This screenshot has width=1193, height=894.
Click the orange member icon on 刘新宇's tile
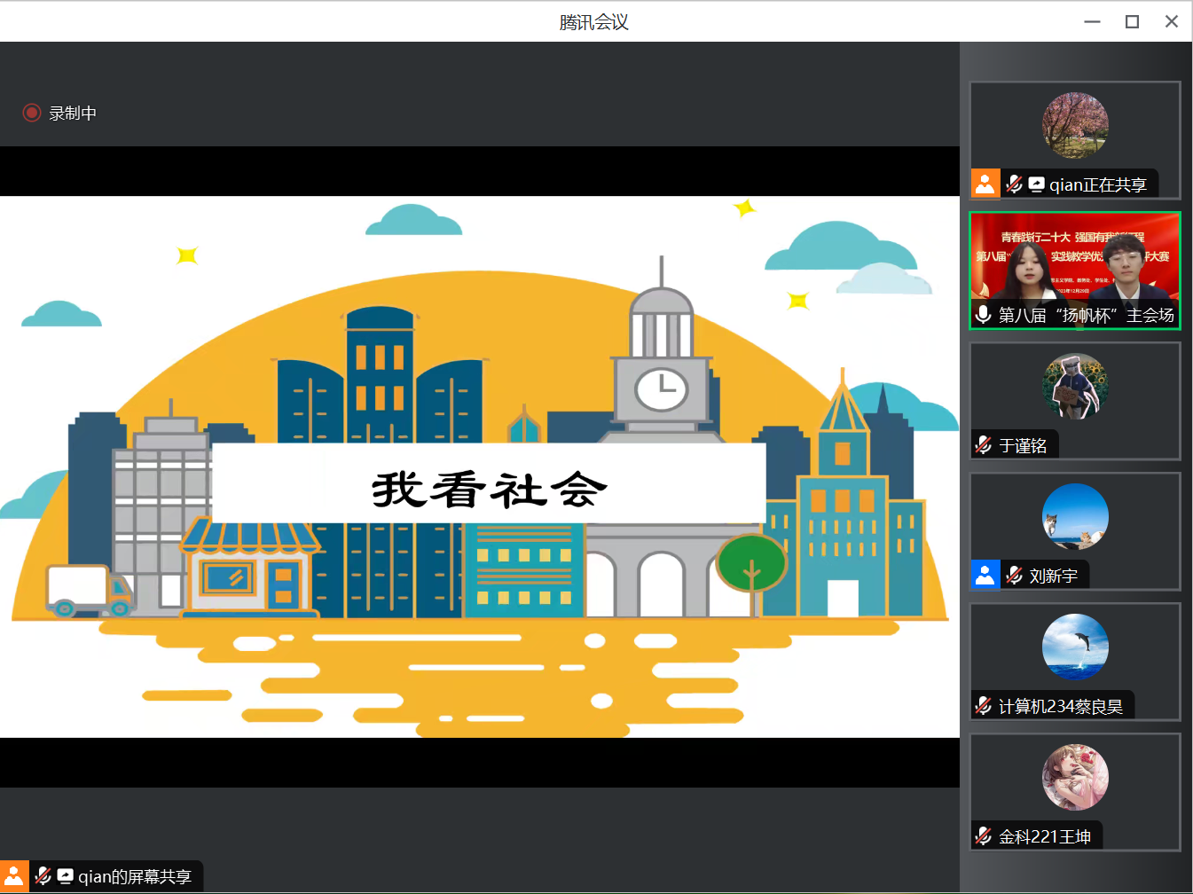pyautogui.click(x=985, y=575)
